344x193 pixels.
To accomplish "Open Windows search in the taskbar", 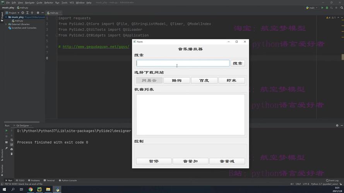I will [x=13, y=190].
